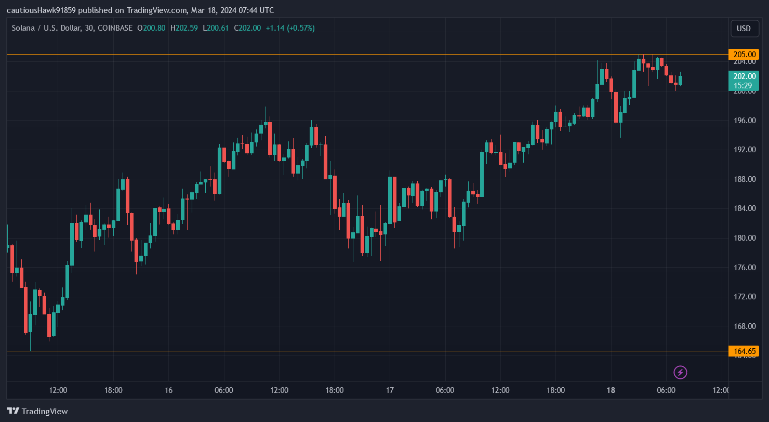Select the 164.65 price label
The width and height of the screenshot is (769, 422).
pos(744,351)
